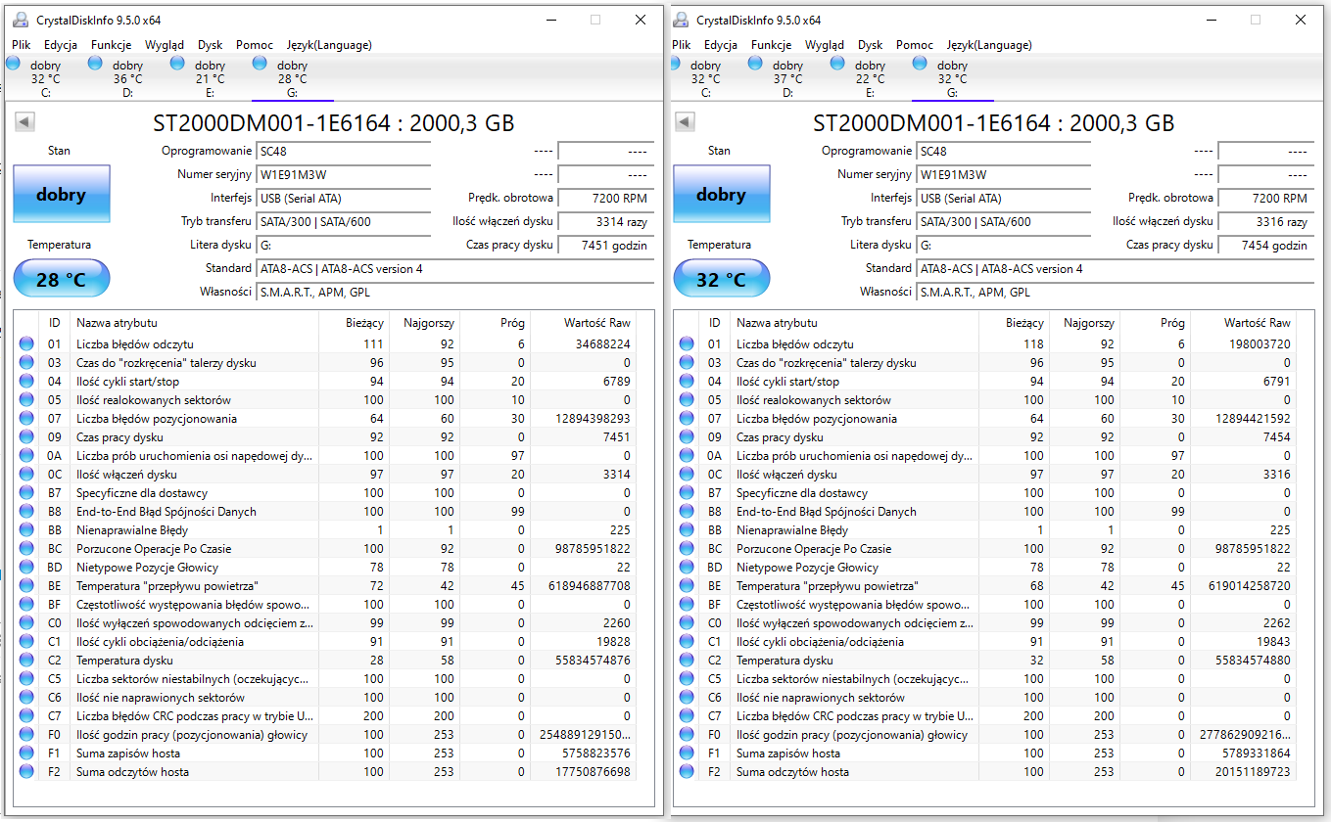Open Edycja menu in left window
Screen dimensions: 1331x822
(61, 45)
